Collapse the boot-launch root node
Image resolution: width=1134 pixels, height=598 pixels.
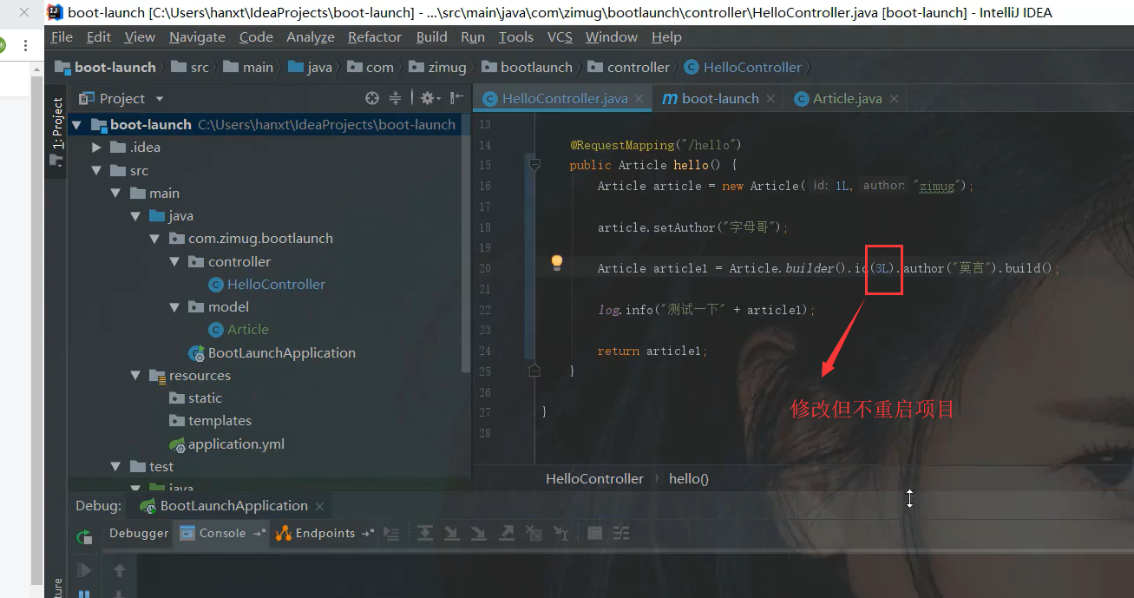click(x=76, y=125)
